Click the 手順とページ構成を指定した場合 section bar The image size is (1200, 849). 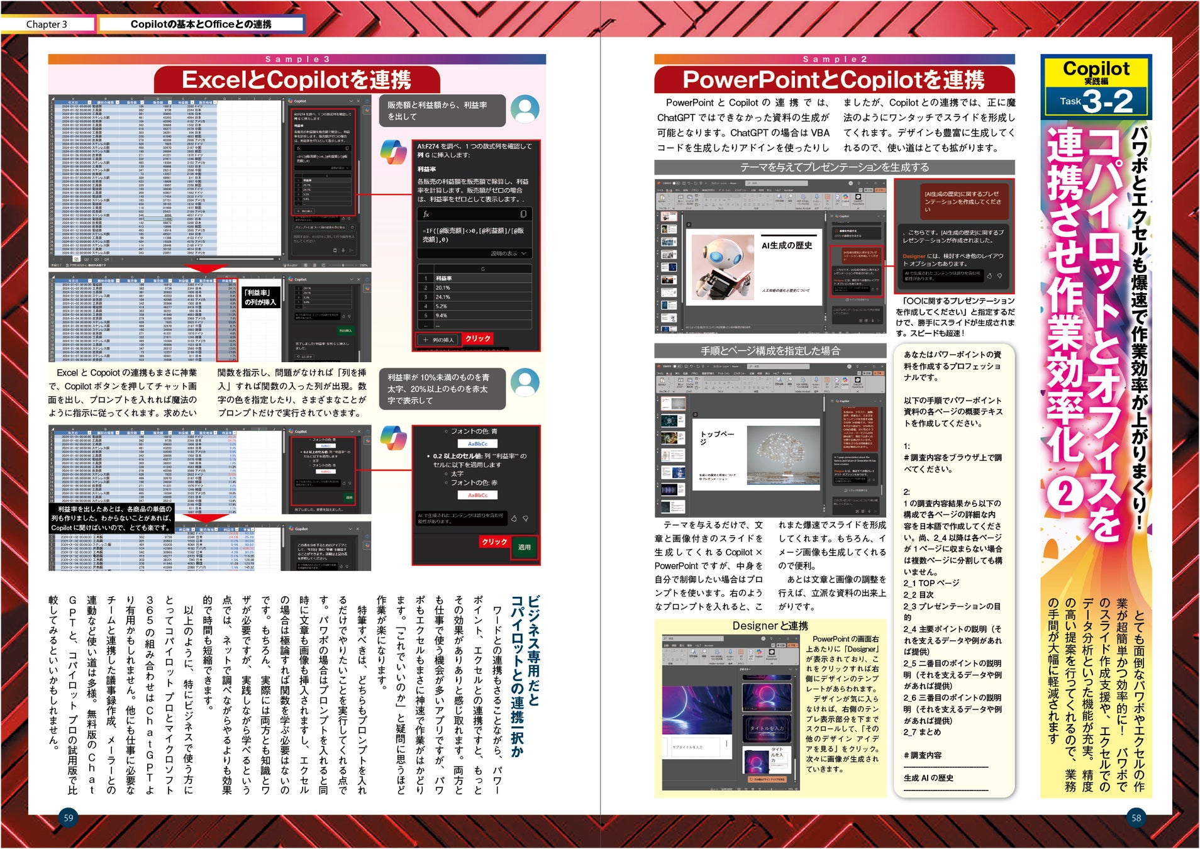tap(770, 351)
